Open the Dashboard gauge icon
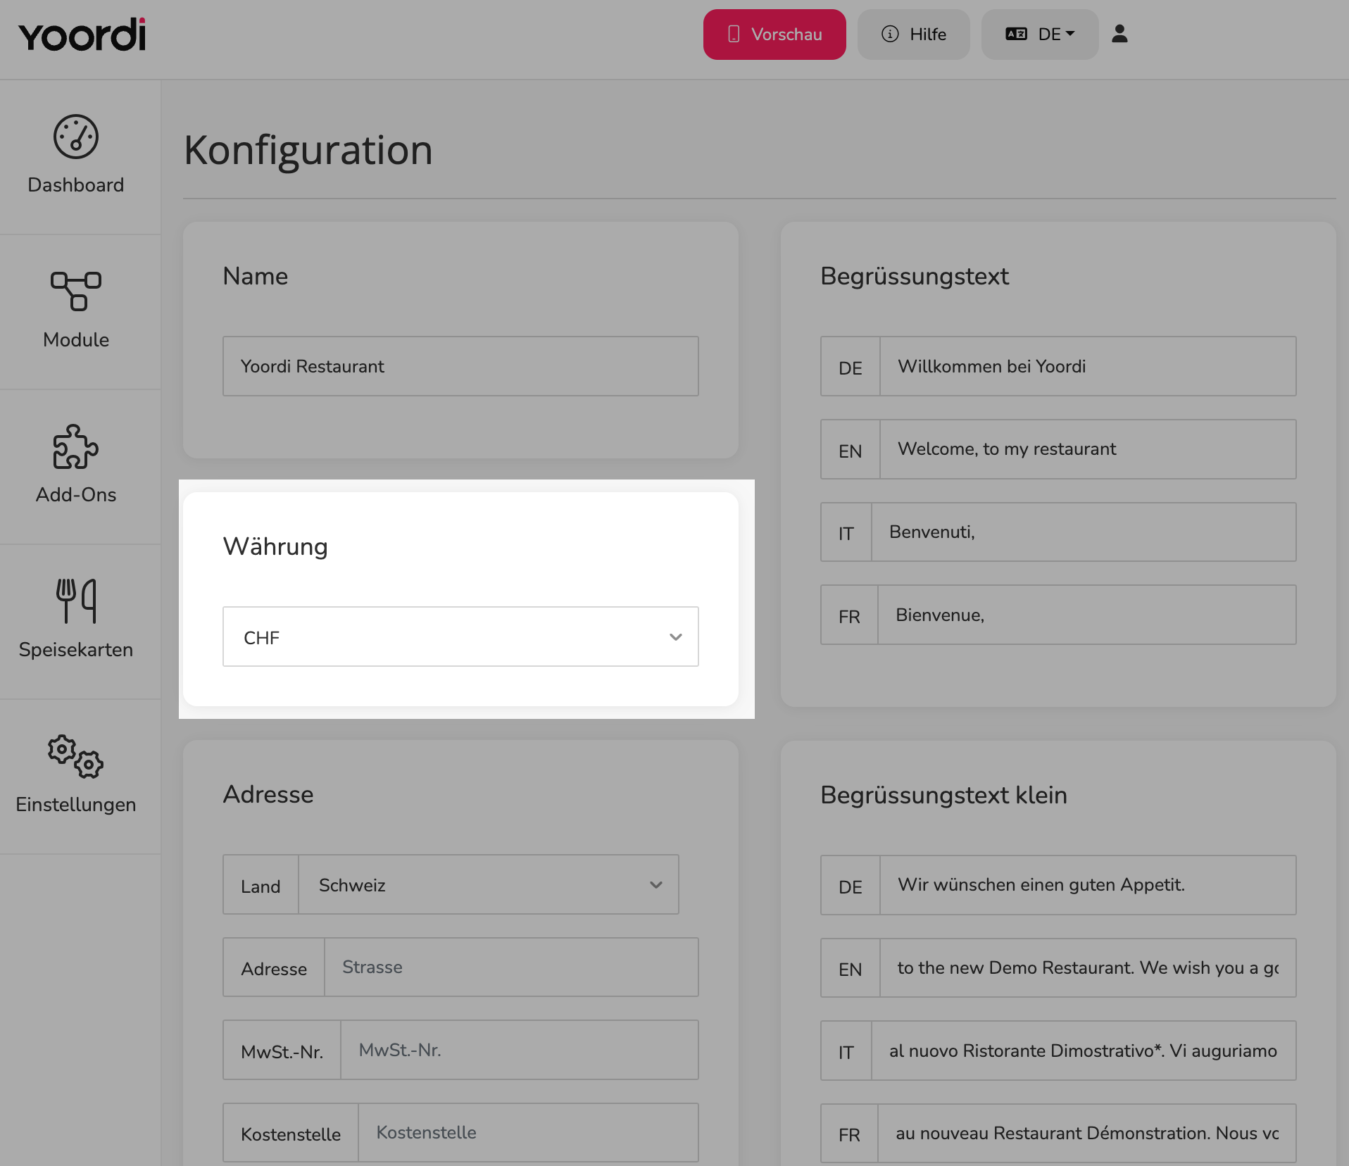 pos(76,137)
